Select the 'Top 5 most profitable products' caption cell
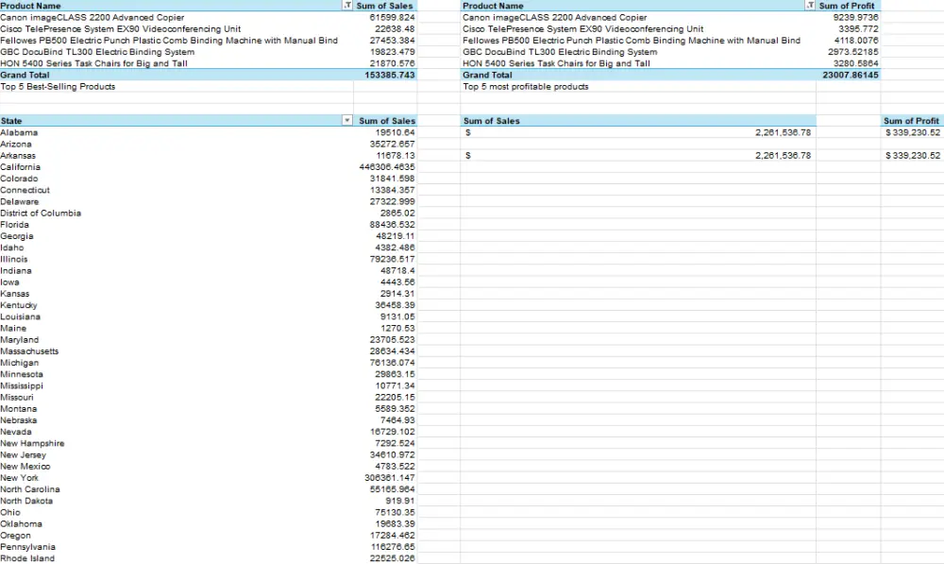The height and width of the screenshot is (564, 944). click(x=526, y=86)
